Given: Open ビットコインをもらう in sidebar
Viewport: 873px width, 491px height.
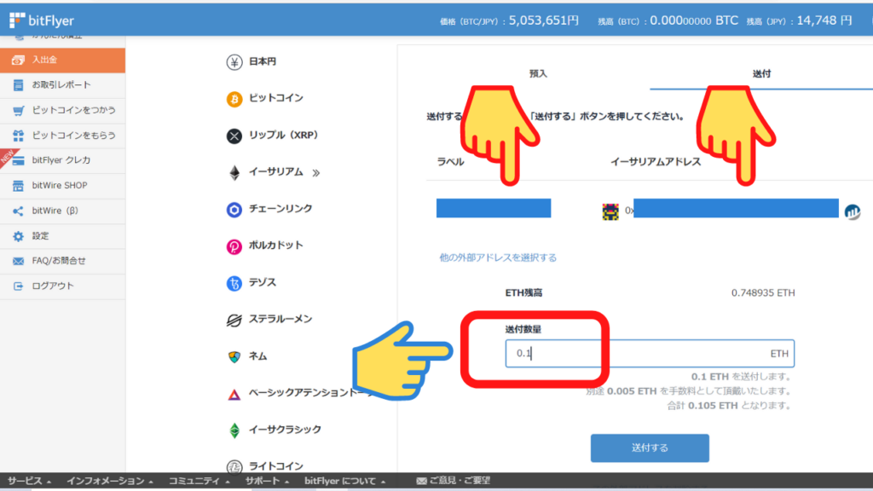Looking at the screenshot, I should pyautogui.click(x=62, y=136).
